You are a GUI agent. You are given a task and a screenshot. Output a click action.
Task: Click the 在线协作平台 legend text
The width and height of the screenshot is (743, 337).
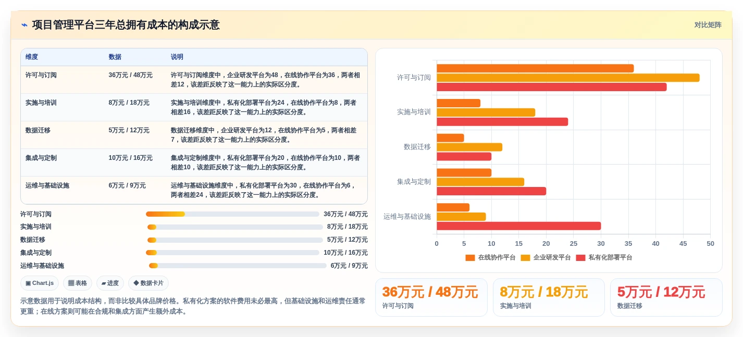497,258
